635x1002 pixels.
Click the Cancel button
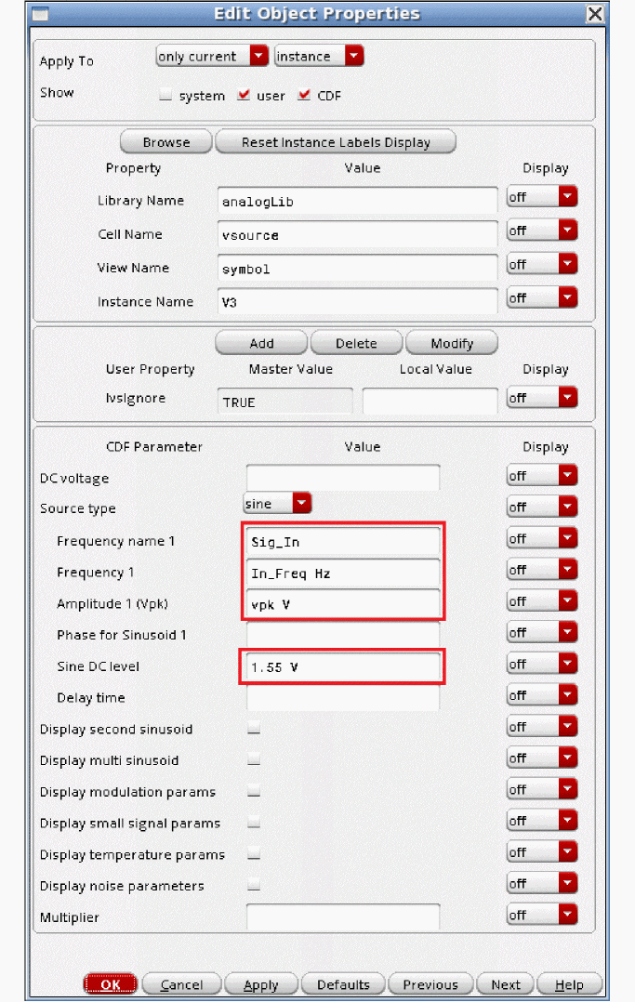pos(181,984)
